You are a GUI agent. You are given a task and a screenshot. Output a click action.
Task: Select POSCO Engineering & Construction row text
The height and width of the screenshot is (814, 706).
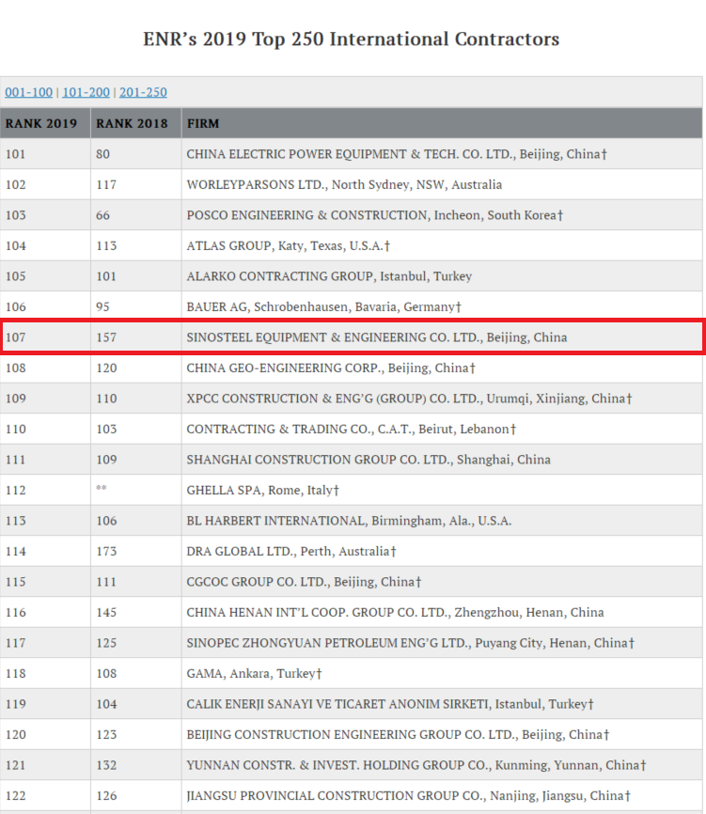[375, 215]
